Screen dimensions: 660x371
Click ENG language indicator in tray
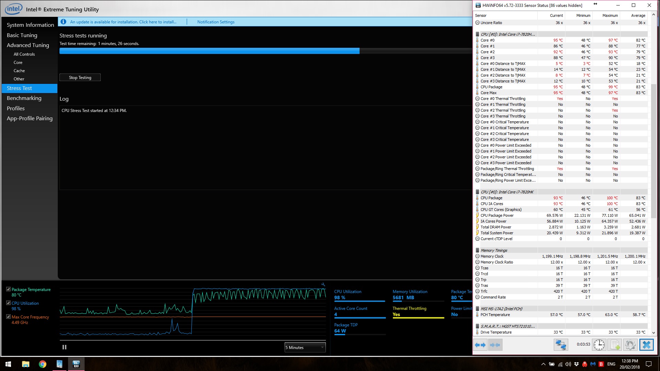[611, 364]
